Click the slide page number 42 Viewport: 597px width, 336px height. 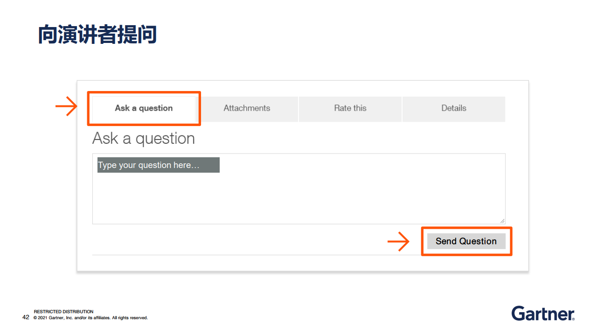coord(26,317)
